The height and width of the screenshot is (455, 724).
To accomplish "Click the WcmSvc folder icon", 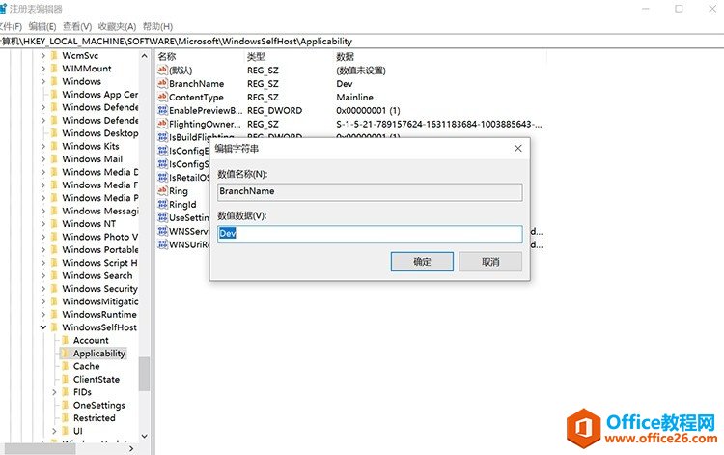I will (54, 55).
